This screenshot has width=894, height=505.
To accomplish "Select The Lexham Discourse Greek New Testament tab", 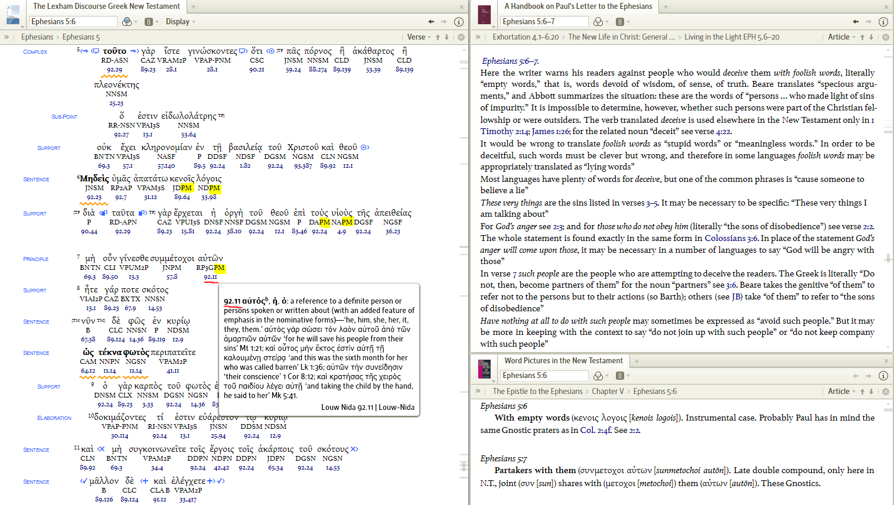I will pos(106,6).
